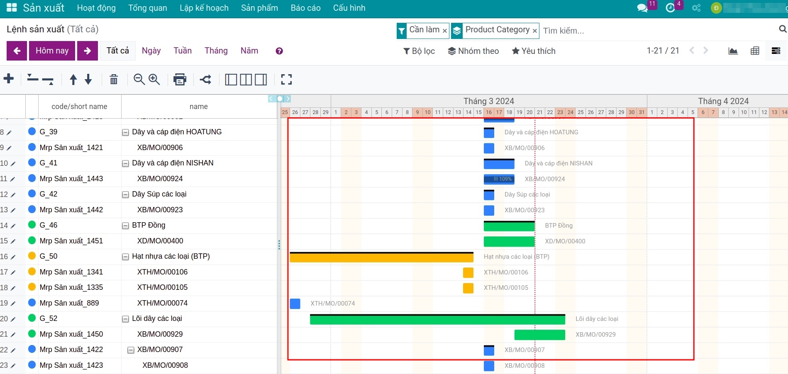The image size is (788, 374).
Task: Go to next period arrow button
Action: (88, 51)
